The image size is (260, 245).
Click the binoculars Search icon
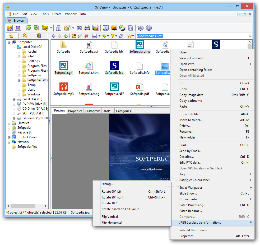tap(79, 28)
